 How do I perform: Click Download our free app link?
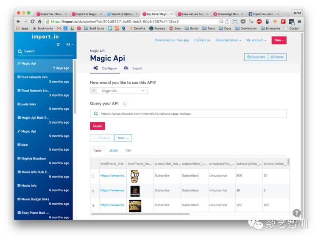click(x=172, y=40)
